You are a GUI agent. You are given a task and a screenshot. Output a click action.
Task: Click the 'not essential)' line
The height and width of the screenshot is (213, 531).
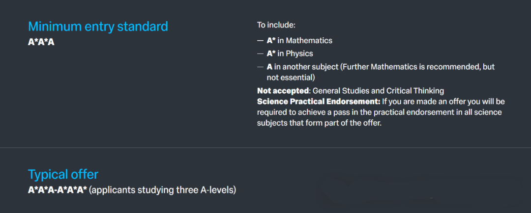291,78
